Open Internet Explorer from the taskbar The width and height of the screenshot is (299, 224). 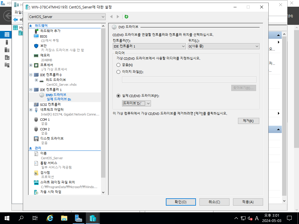pyautogui.click(x=50, y=218)
